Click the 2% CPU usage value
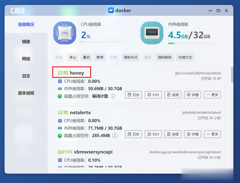The width and height of the screenshot is (240, 183). point(86,35)
